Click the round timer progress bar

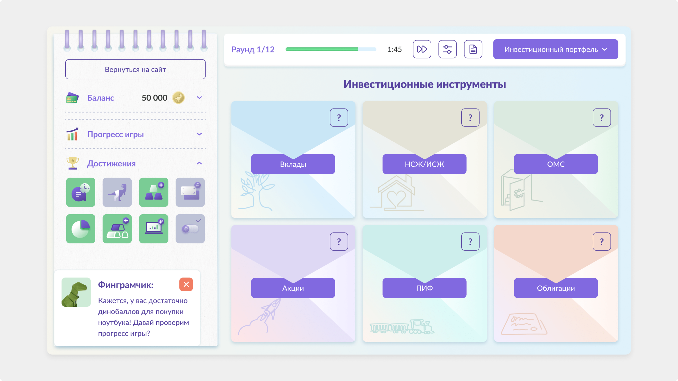pos(331,49)
